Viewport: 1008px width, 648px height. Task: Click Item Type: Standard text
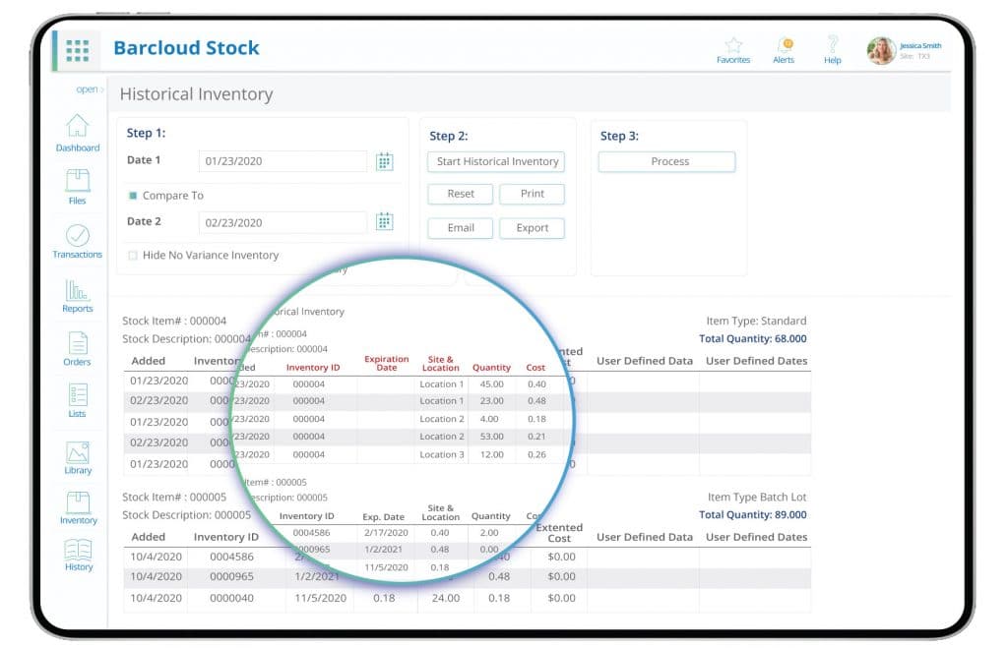point(756,321)
